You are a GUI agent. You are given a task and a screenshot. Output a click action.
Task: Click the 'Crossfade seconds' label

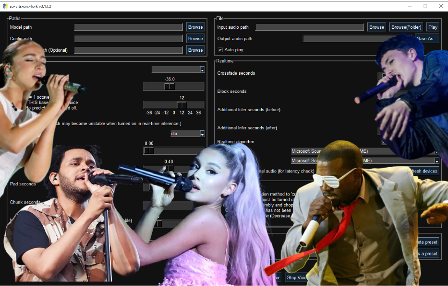tap(236, 73)
